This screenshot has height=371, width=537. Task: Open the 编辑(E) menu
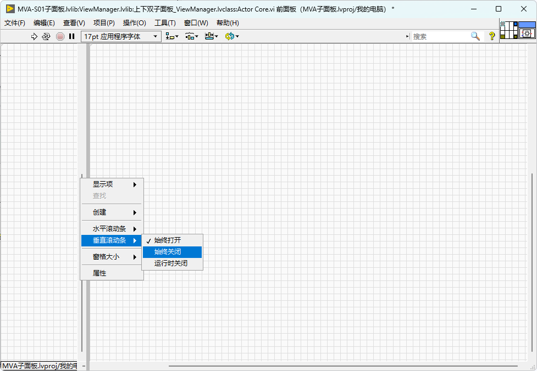[x=44, y=23]
